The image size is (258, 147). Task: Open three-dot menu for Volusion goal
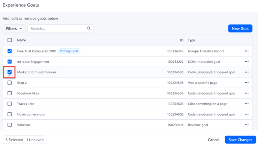(246, 125)
